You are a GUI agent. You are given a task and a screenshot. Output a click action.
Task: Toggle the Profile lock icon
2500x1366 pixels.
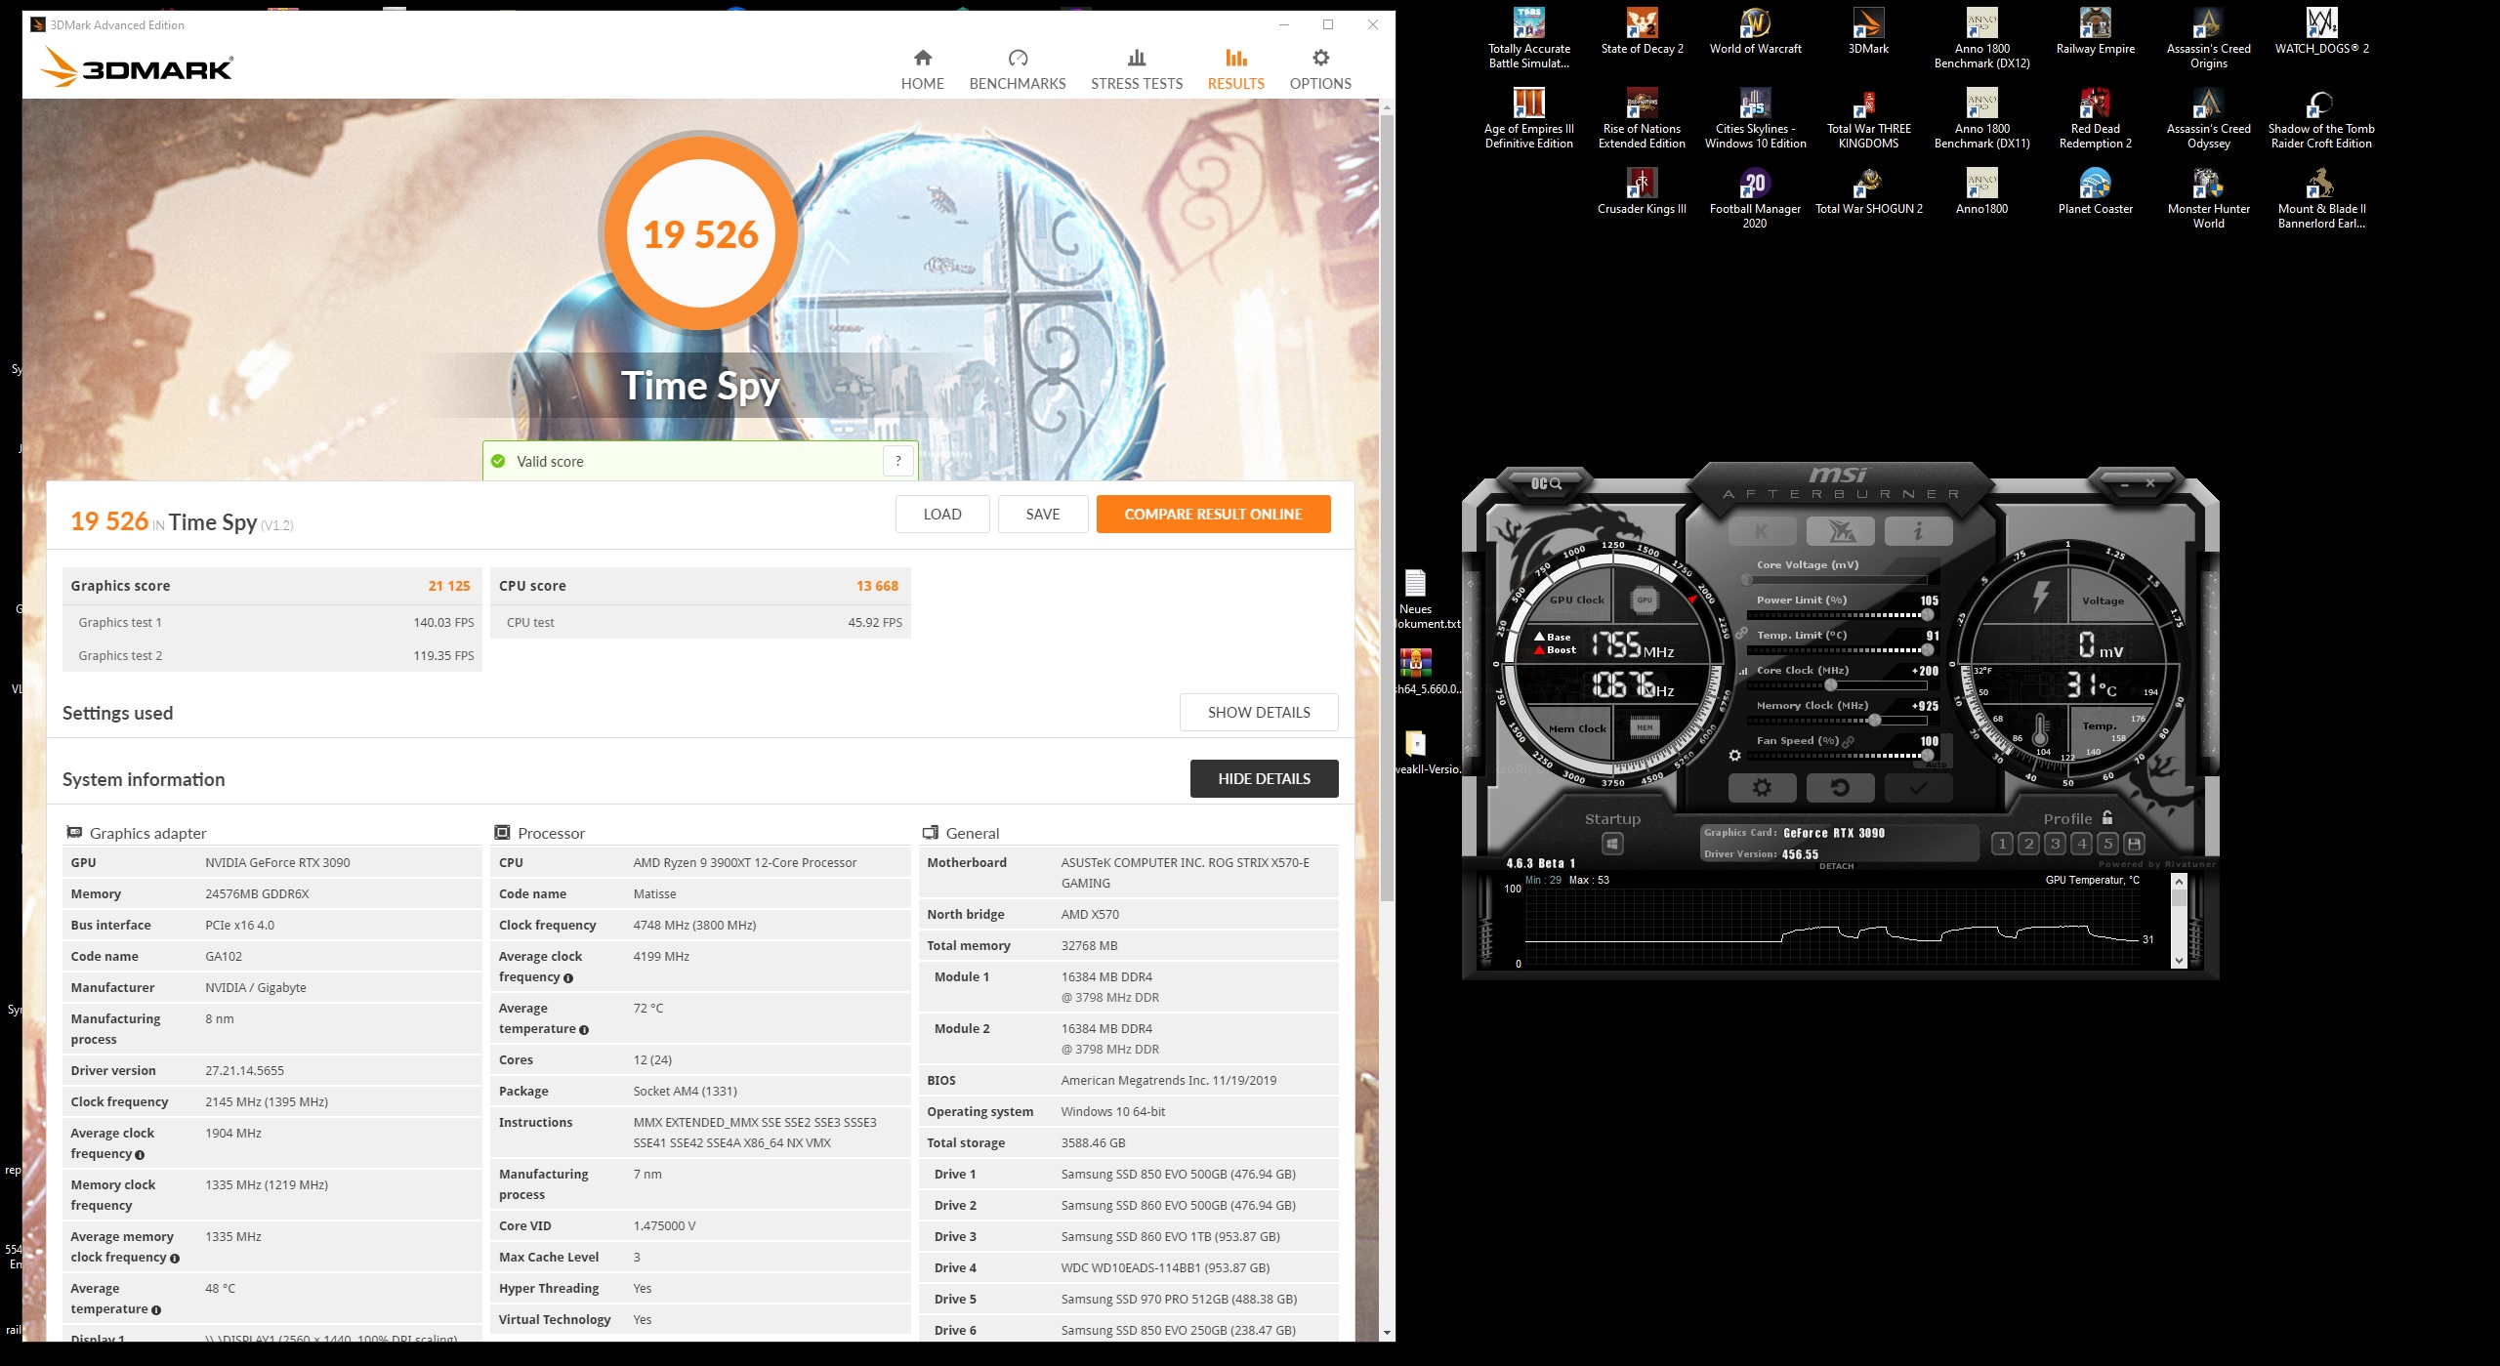2107,818
